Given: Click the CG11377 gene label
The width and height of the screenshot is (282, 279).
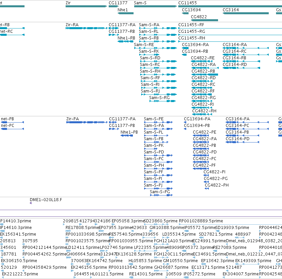Looking at the screenshot, I should pos(118,3).
